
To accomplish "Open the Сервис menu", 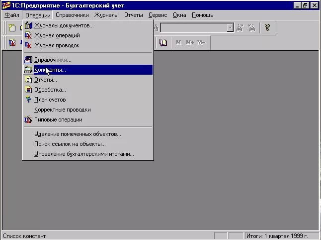I will click(158, 15).
